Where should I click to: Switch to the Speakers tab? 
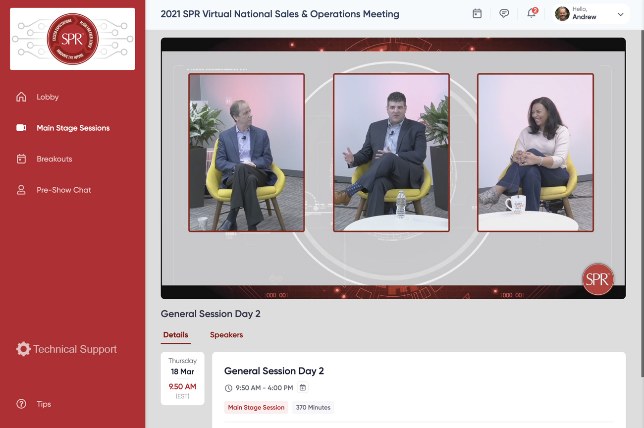pos(226,335)
